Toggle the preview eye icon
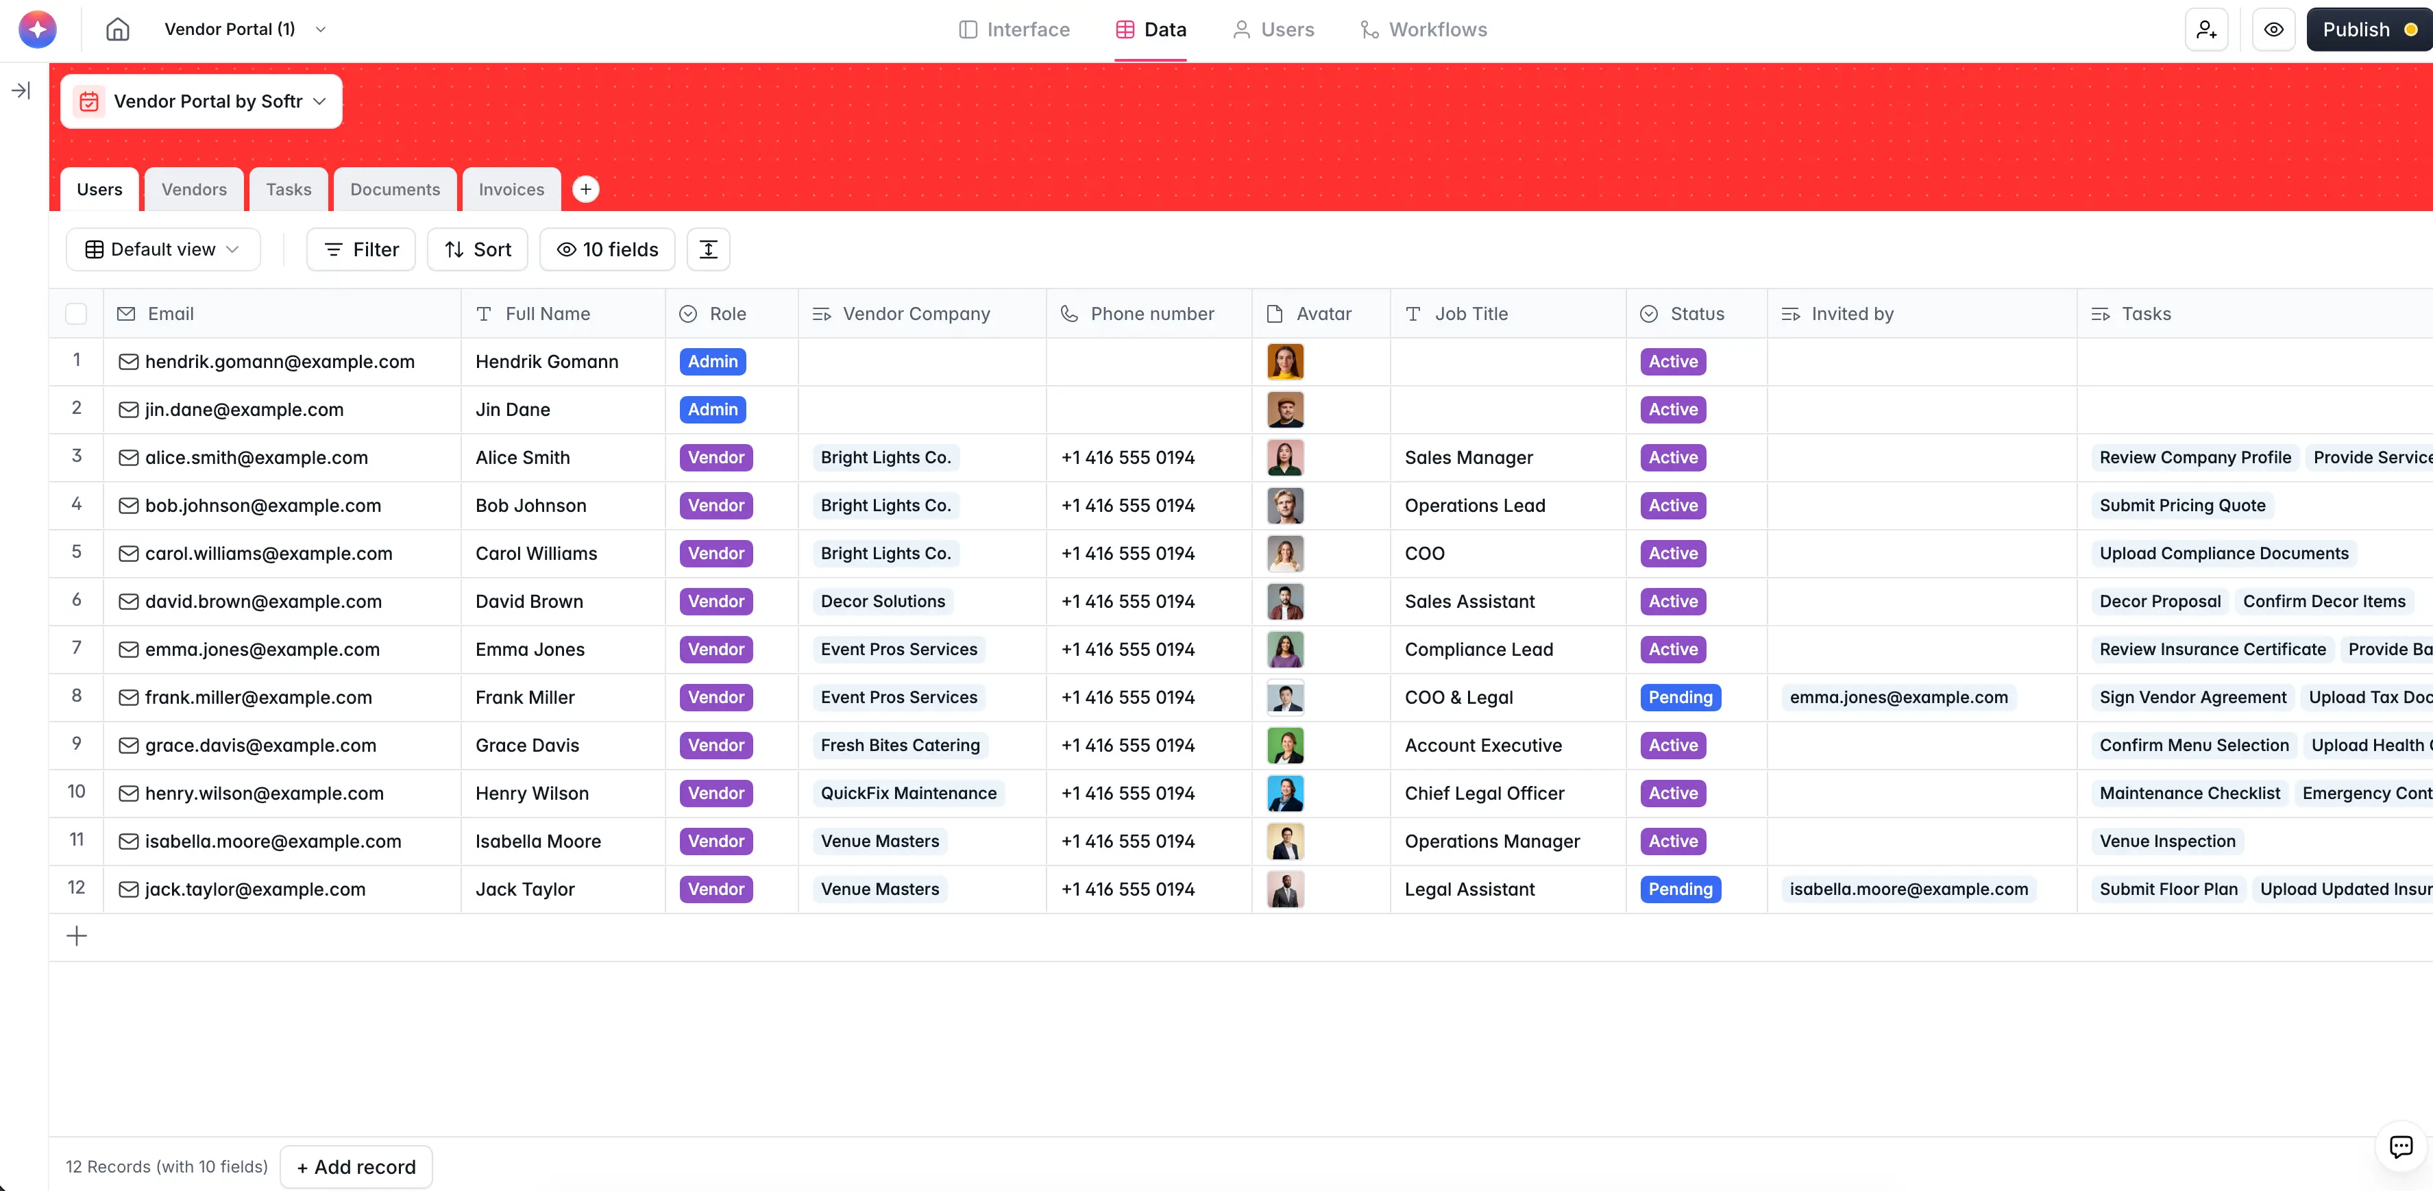Image resolution: width=2433 pixels, height=1191 pixels. [x=2273, y=29]
